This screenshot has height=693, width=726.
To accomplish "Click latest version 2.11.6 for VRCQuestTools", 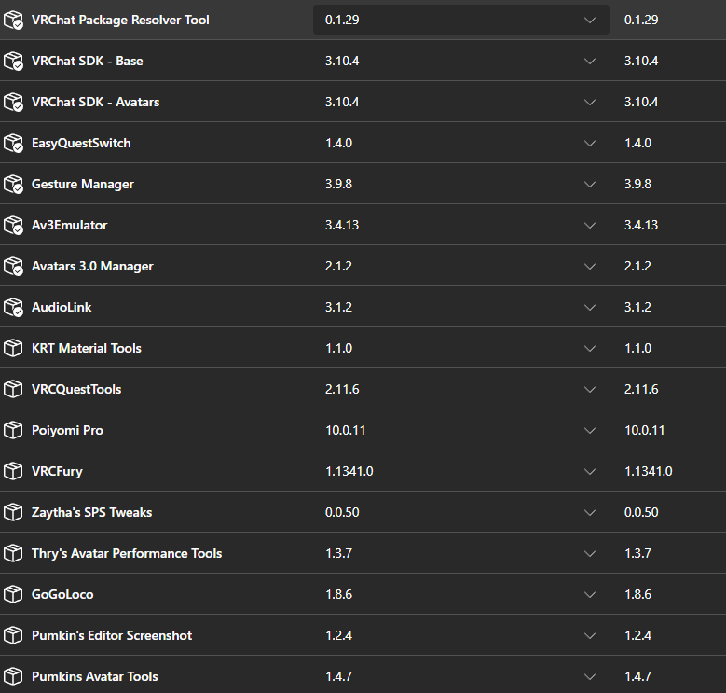I will pos(641,389).
